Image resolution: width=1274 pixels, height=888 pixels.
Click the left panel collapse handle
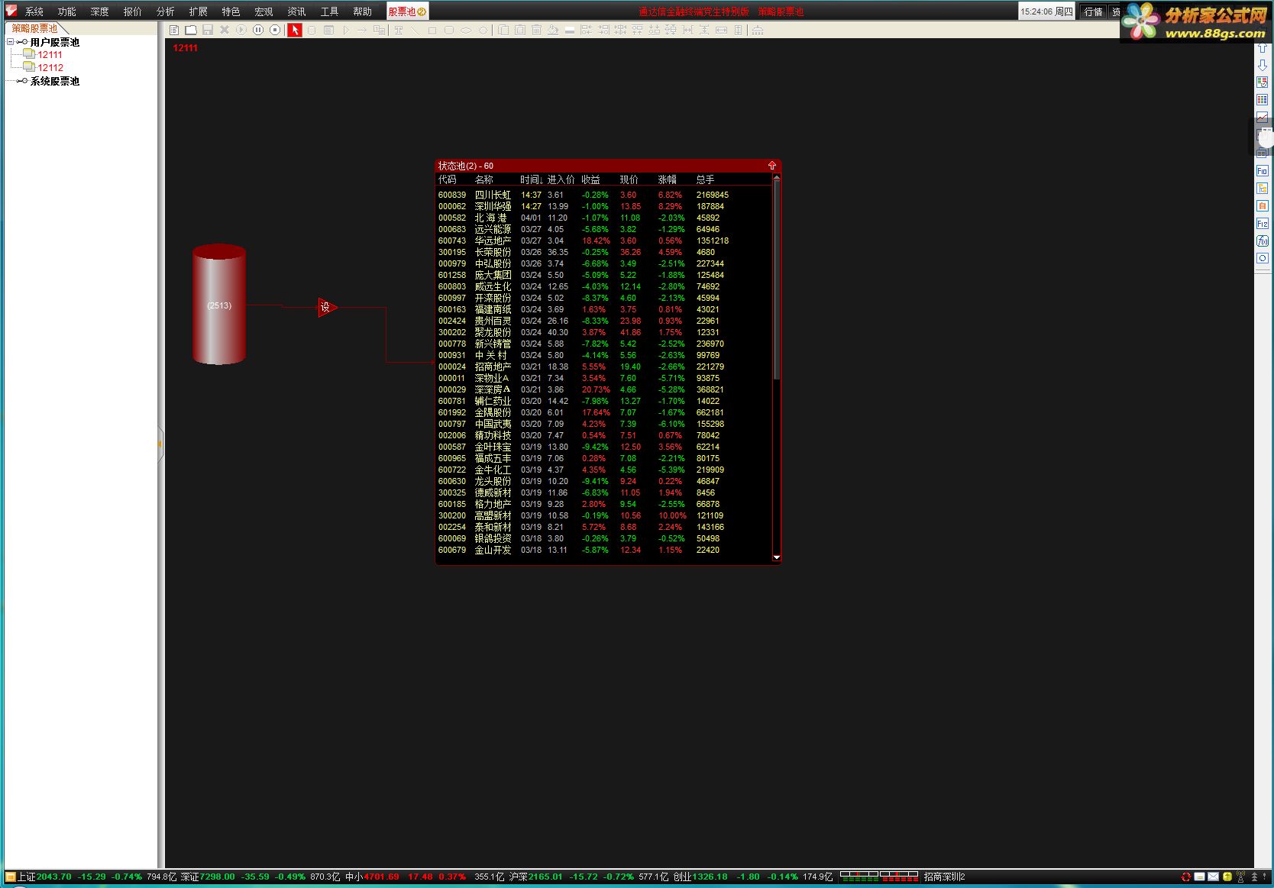tap(160, 443)
